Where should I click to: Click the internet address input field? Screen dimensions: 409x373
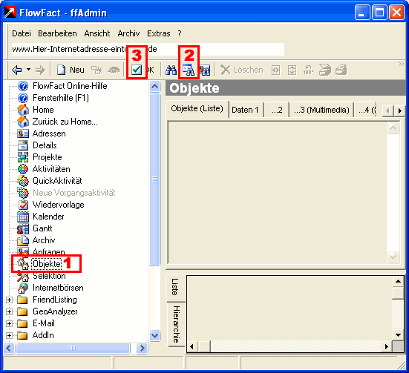pyautogui.click(x=148, y=49)
